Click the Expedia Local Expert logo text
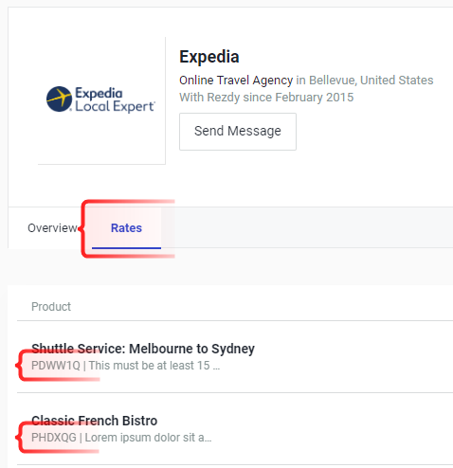Screen dimensions: 453x468 115,99
